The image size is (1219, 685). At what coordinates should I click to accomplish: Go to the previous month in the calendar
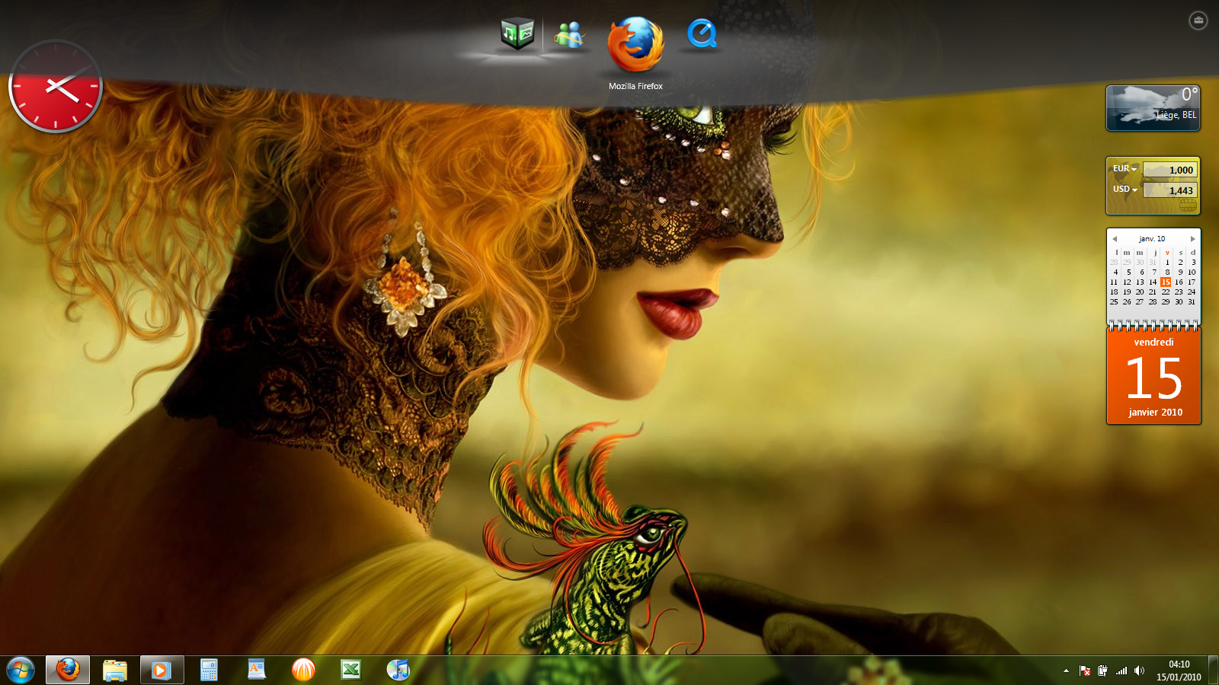(1114, 239)
